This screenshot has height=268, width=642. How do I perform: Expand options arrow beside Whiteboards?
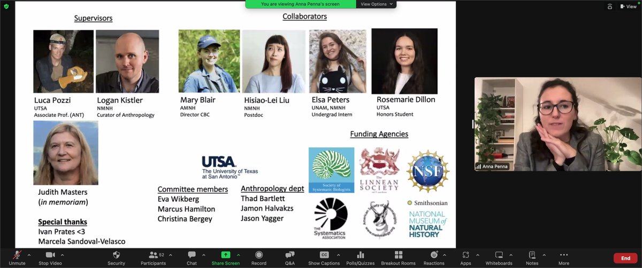511,255
